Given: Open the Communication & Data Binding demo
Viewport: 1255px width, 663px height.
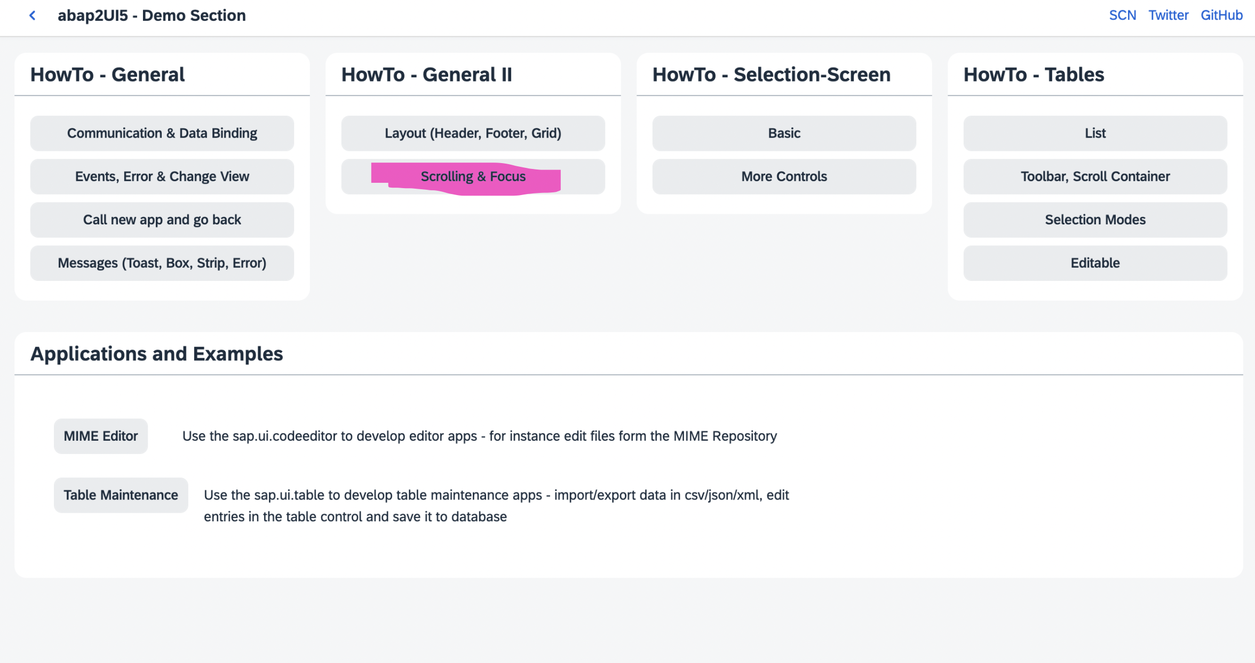Looking at the screenshot, I should coord(162,133).
